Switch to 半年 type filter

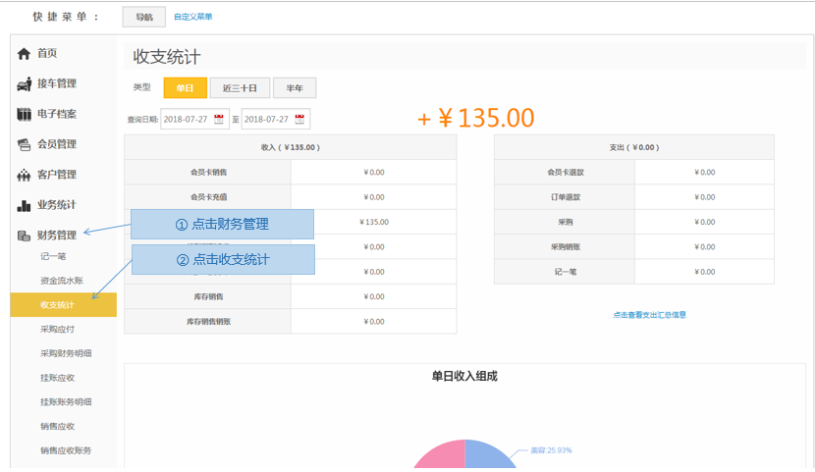pyautogui.click(x=295, y=88)
